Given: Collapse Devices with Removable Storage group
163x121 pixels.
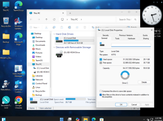Looking at the screenshot, I should (54, 47).
